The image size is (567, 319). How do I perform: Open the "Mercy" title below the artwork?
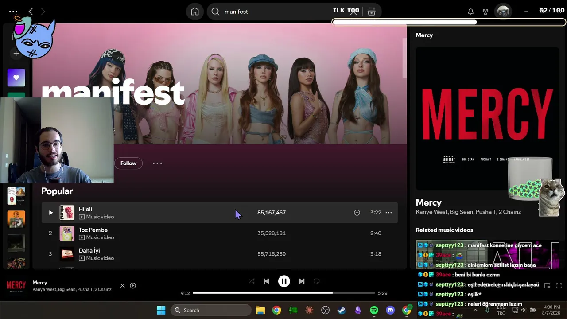coord(428,202)
